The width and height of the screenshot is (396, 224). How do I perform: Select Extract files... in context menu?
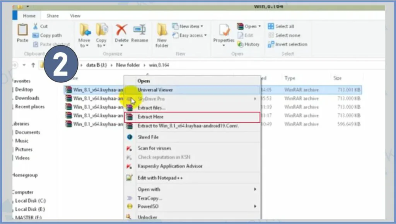[x=151, y=108]
